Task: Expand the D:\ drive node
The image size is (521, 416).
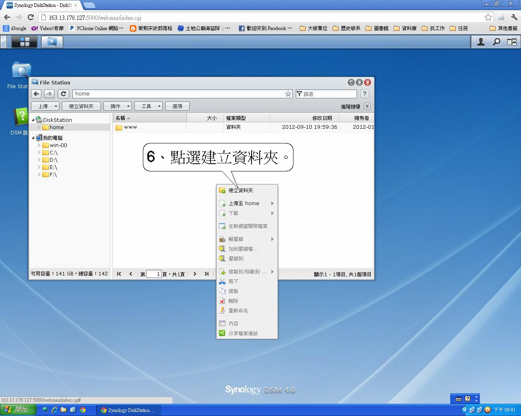Action: [x=39, y=160]
